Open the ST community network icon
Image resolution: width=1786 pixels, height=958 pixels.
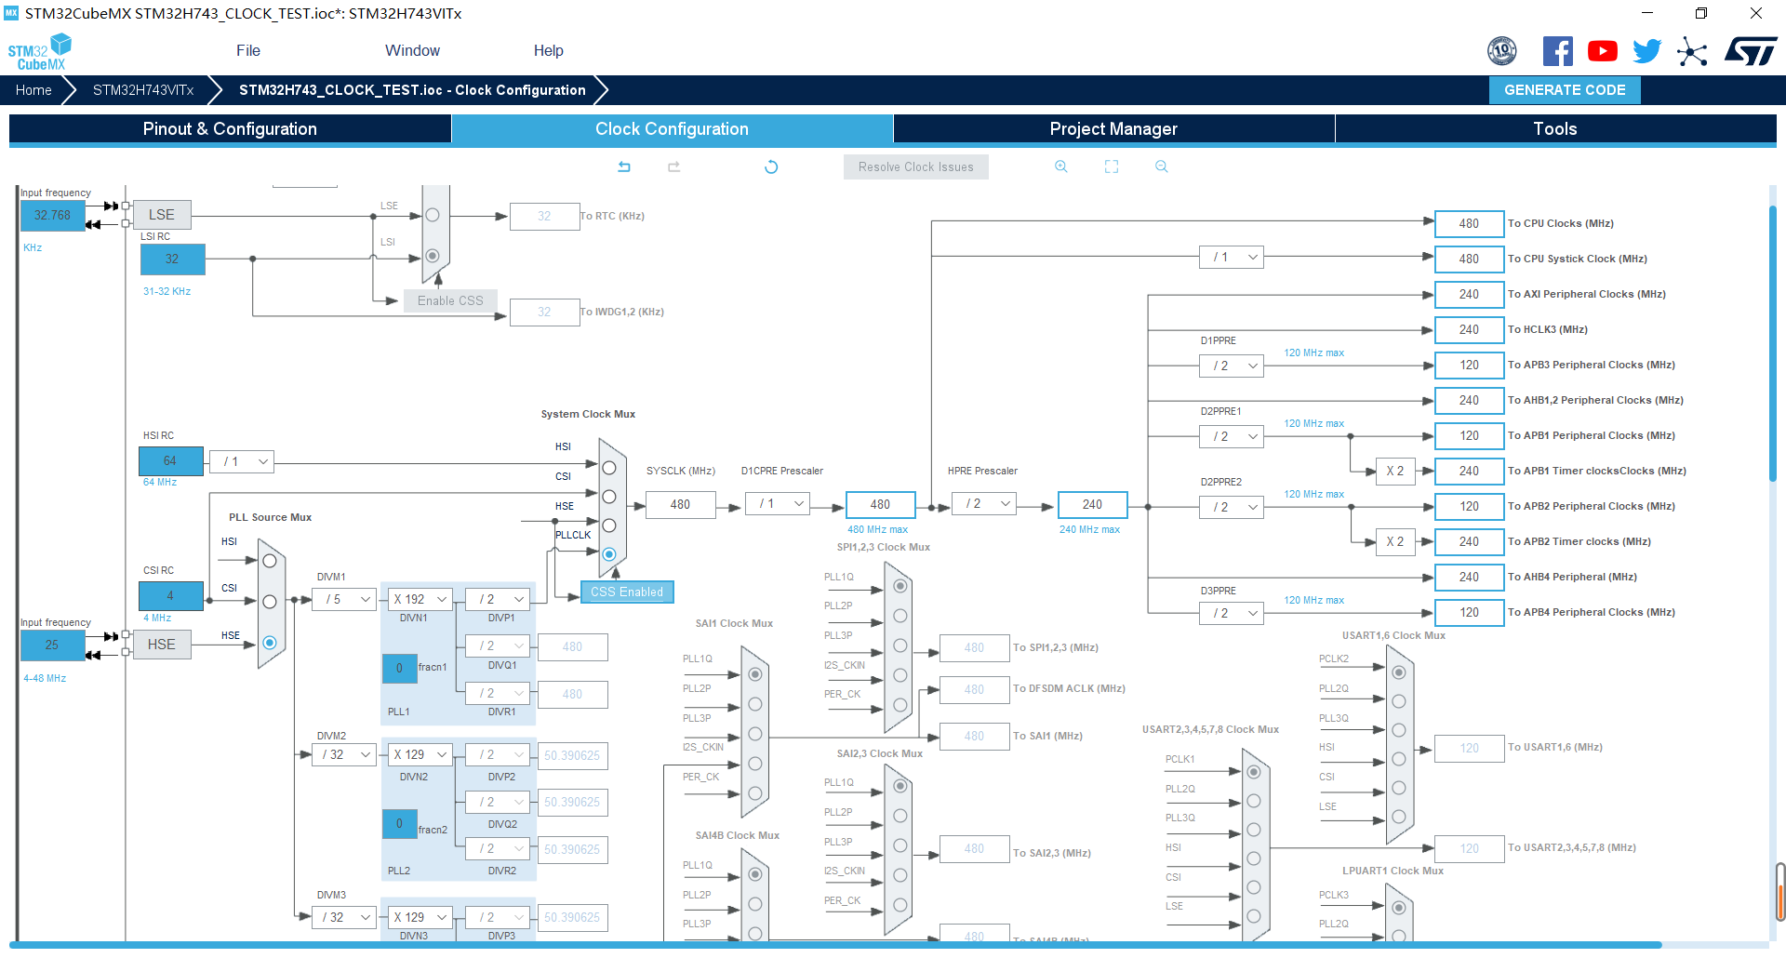point(1692,51)
